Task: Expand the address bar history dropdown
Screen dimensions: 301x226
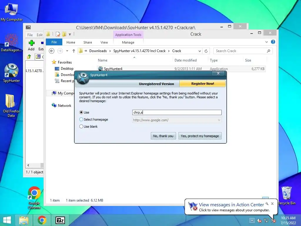Action: (x=200, y=51)
